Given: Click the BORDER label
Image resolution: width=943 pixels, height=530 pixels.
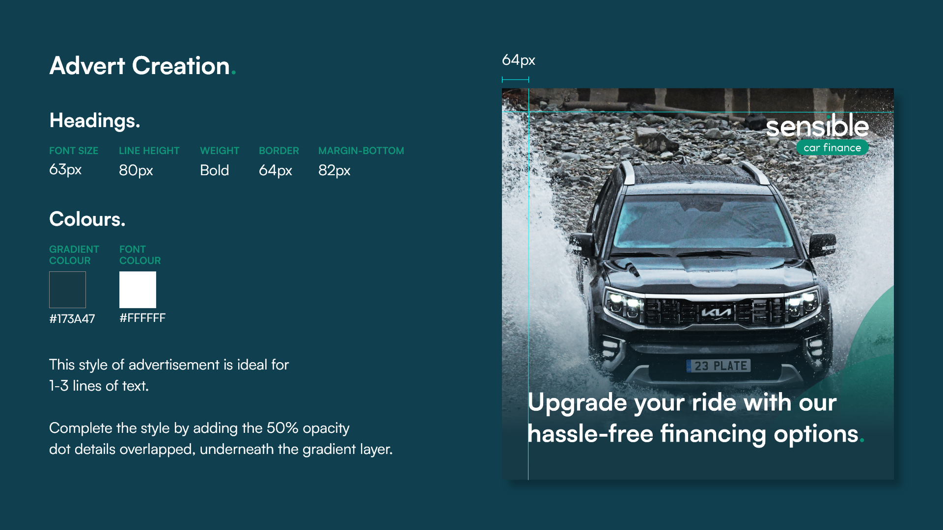Looking at the screenshot, I should coord(279,151).
